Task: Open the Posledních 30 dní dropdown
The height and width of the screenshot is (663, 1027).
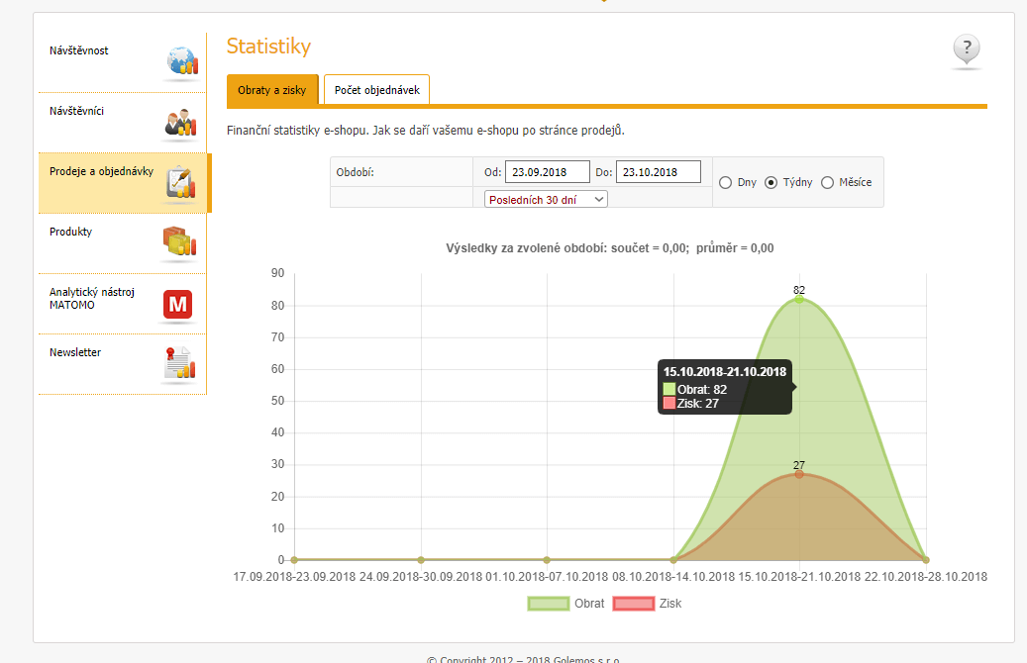Action: coord(547,200)
